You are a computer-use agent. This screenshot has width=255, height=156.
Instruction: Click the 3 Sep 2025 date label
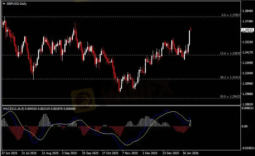[x=69, y=153]
